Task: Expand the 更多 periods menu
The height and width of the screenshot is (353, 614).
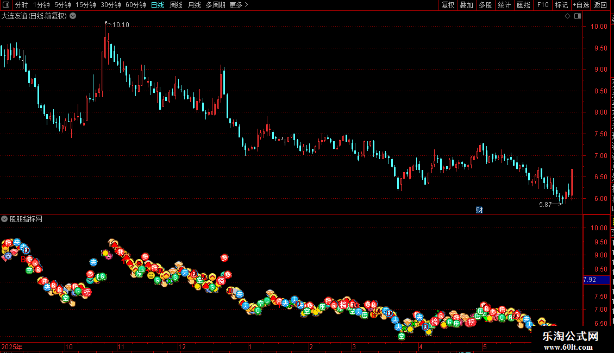Action: coord(239,5)
